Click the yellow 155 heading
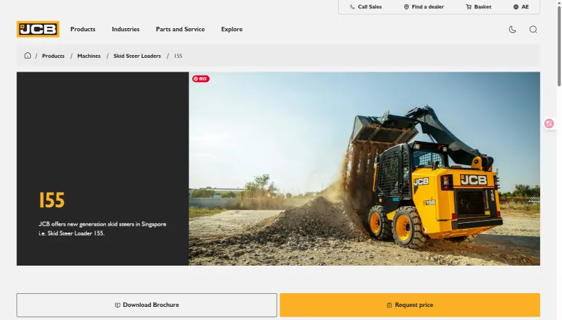Screen dimensions: 562x320 click(x=52, y=200)
